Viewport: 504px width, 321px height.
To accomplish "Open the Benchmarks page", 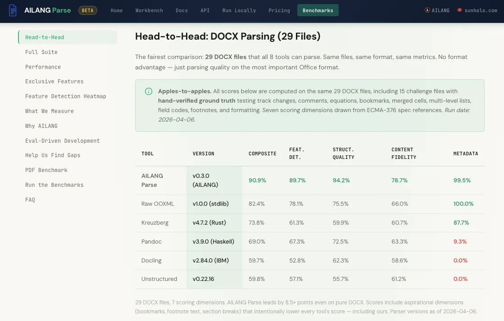I will coord(318,10).
